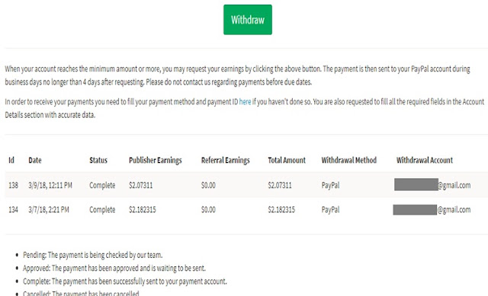Open the 'here' payment method link
This screenshot has width=488, height=296.
245,102
